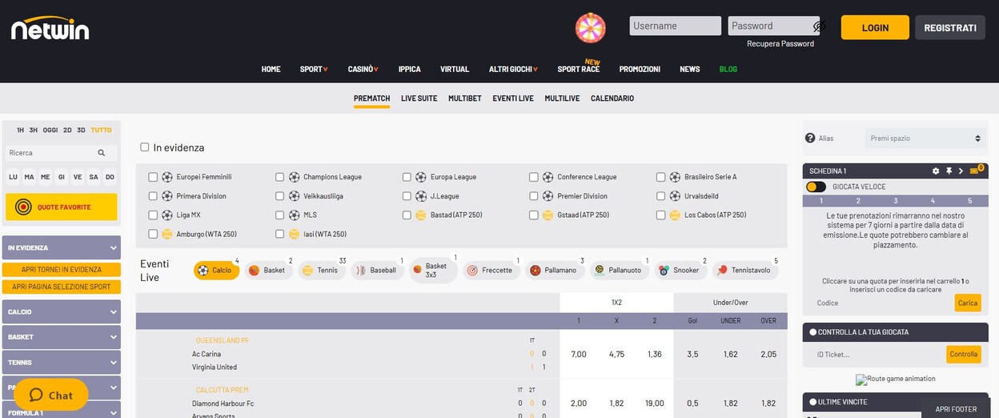Image resolution: width=999 pixels, height=418 pixels.
Task: Toggle the Giocata Veloce switch
Action: 816,187
